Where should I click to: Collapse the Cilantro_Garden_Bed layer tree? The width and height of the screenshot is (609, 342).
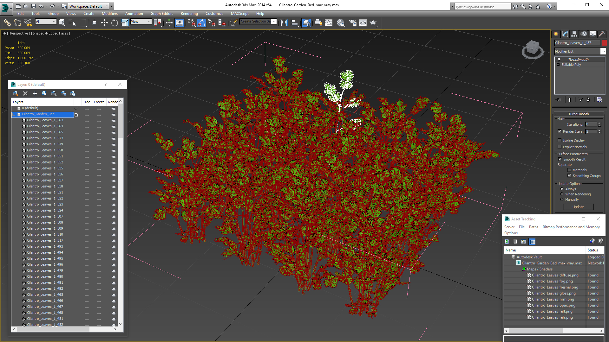coord(14,114)
